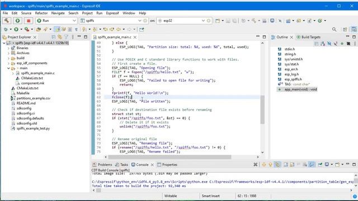Toggle Mark Occurrences highlighted toolbar icon

click(57, 30)
